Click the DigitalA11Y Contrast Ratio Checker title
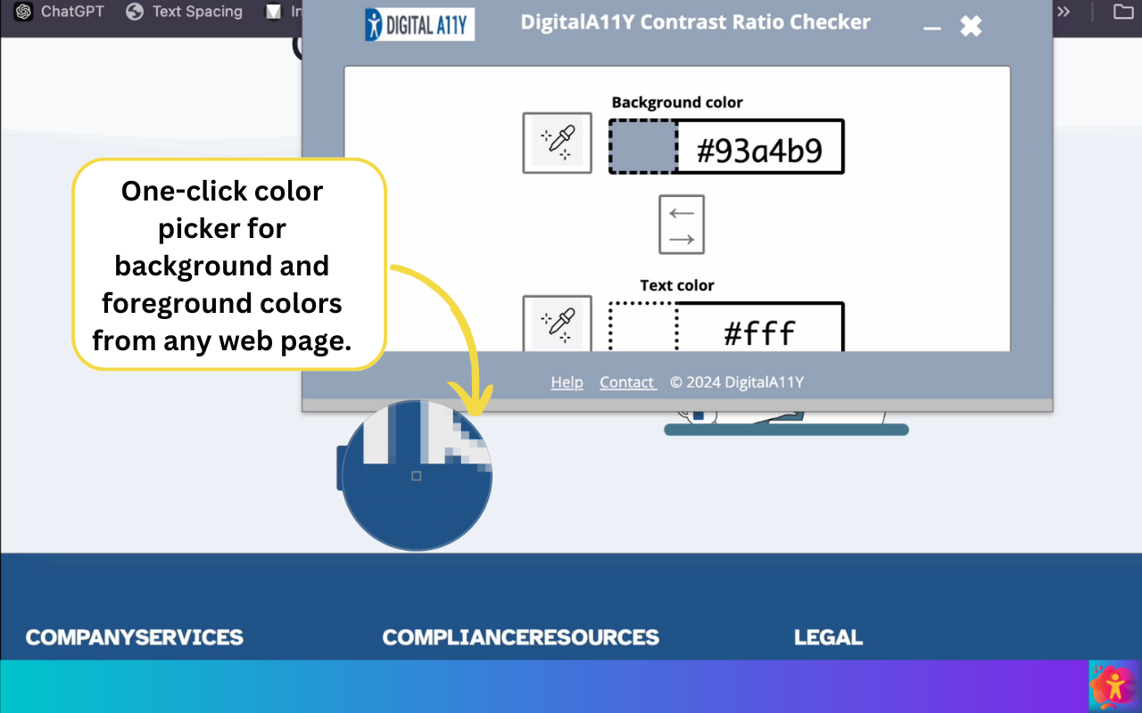 pyautogui.click(x=695, y=22)
